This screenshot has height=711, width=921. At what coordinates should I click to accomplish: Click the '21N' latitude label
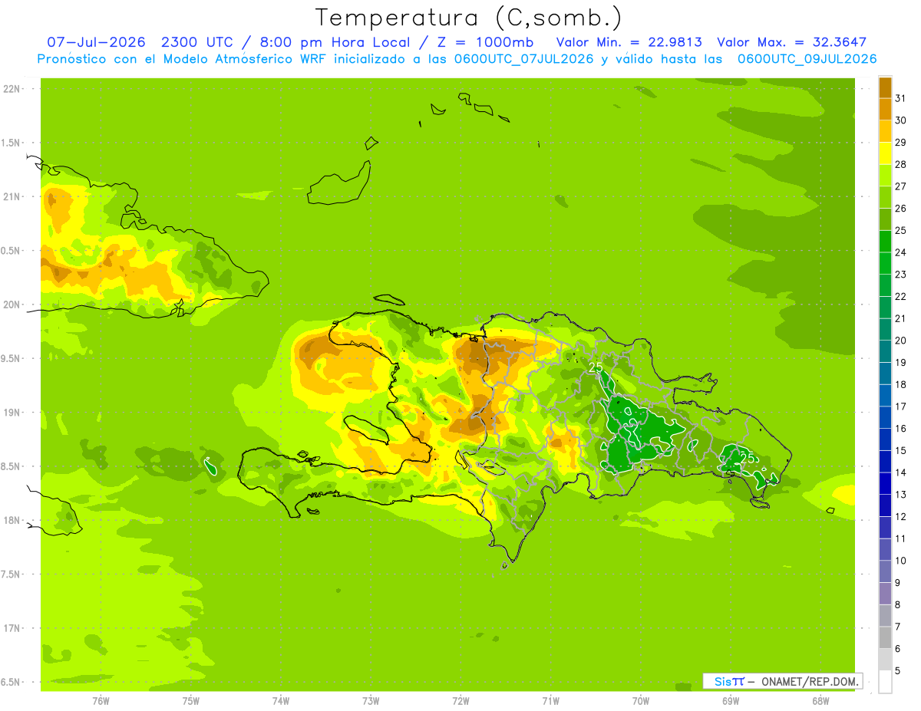click(12, 196)
